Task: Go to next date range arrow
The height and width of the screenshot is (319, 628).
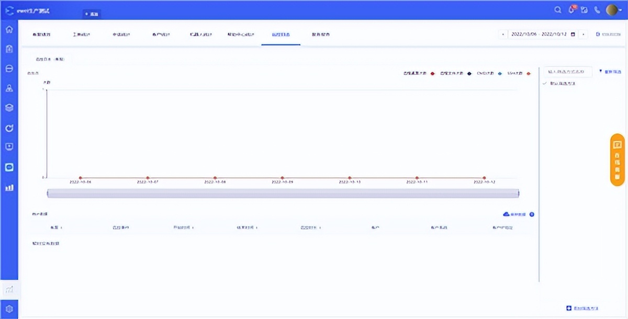Action: click(584, 34)
